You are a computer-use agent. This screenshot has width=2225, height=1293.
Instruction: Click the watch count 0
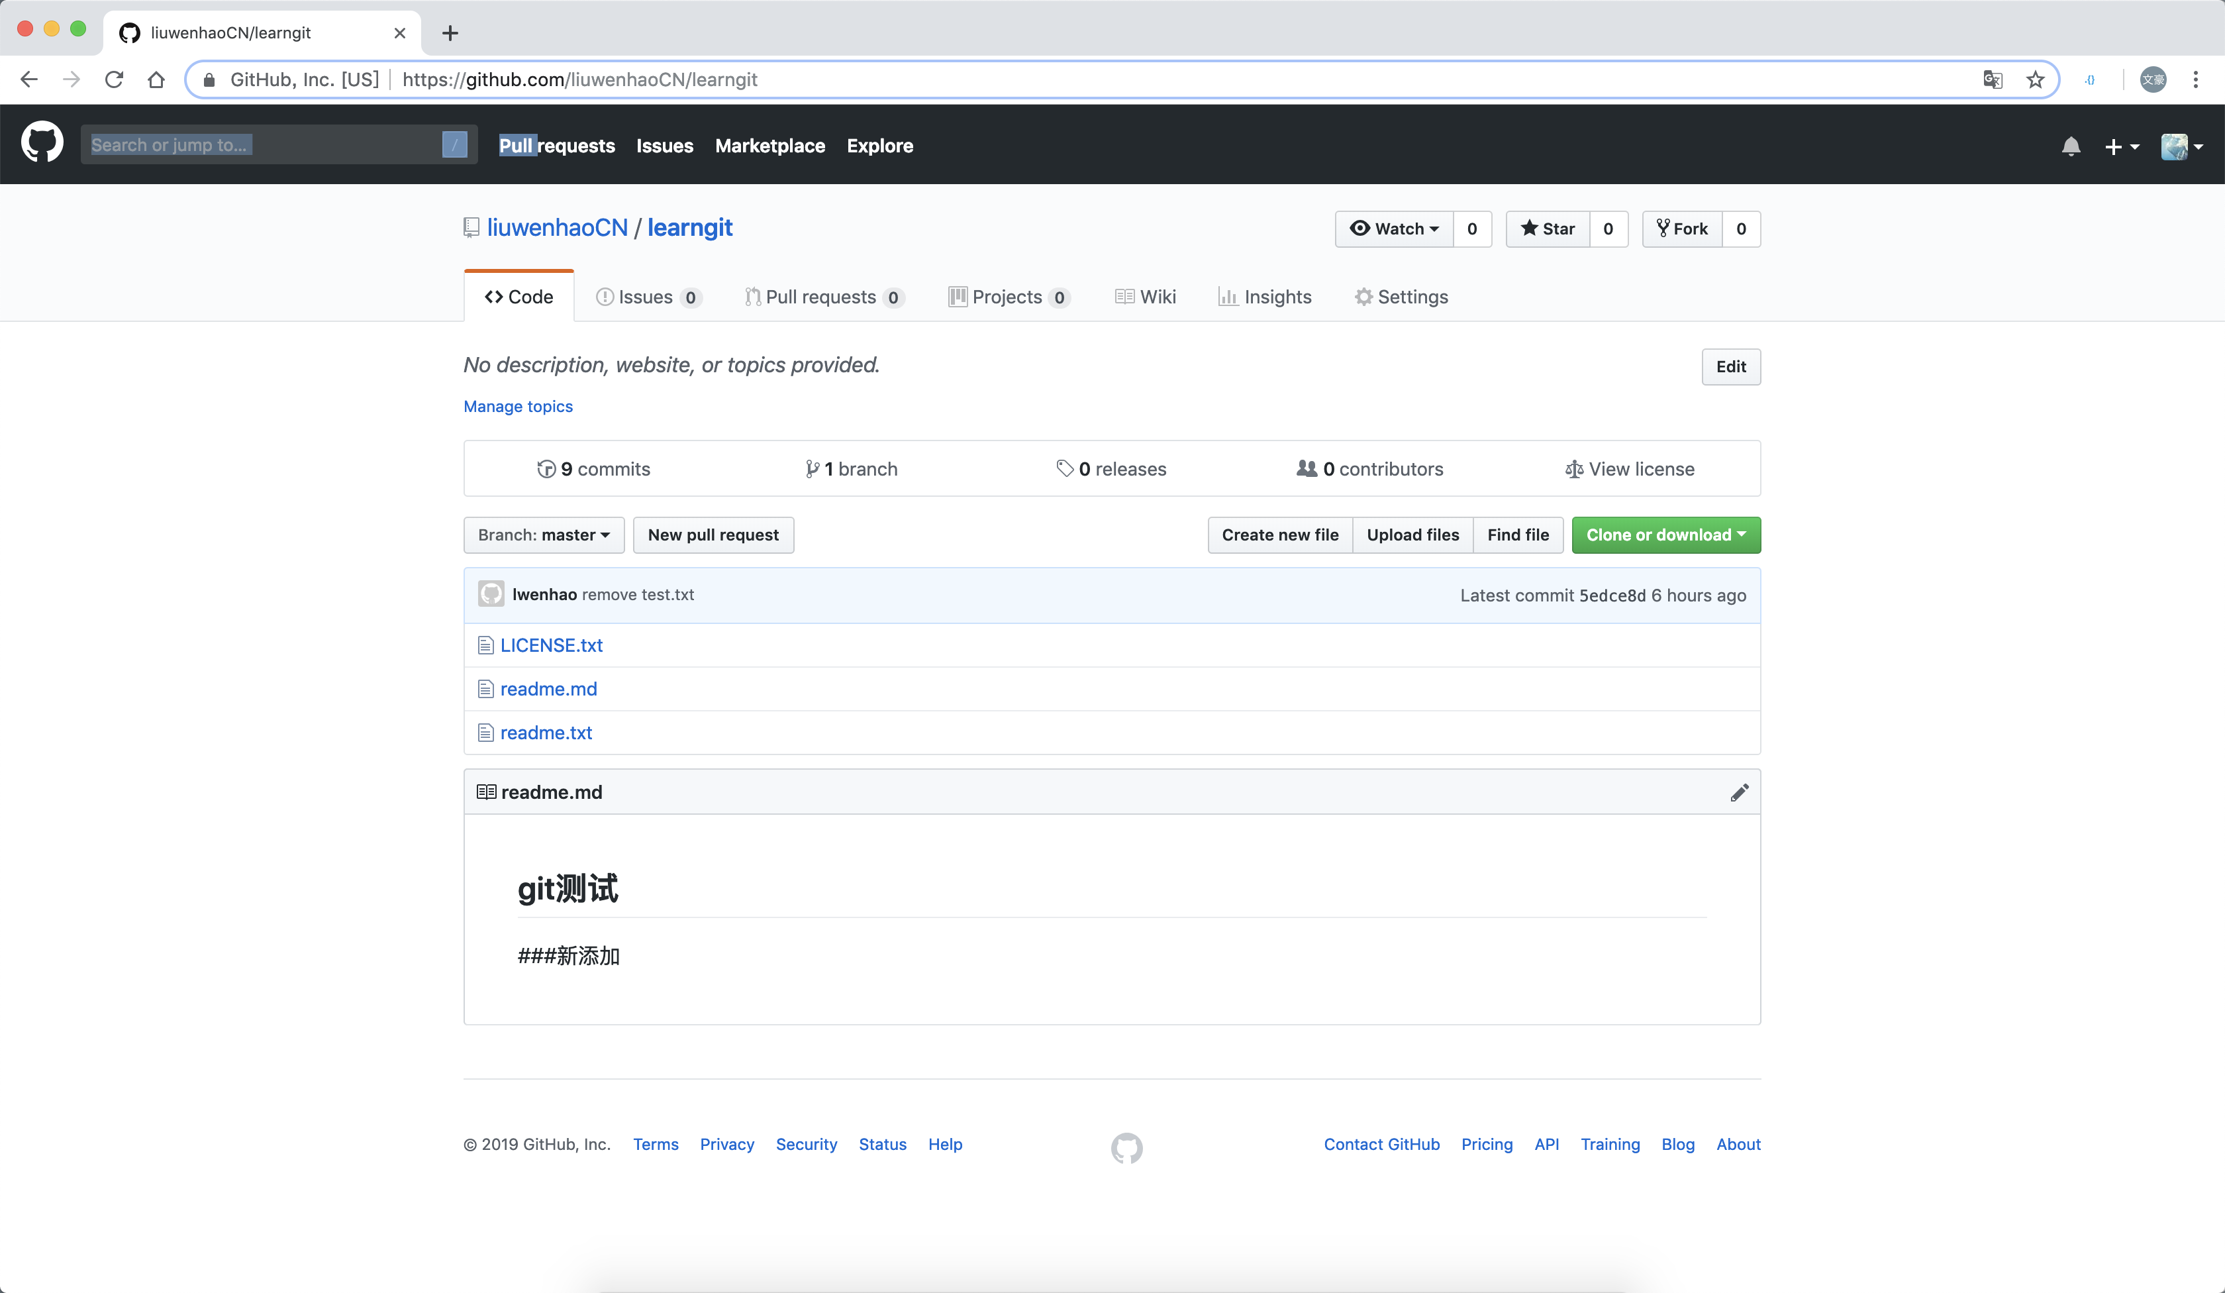click(x=1472, y=229)
